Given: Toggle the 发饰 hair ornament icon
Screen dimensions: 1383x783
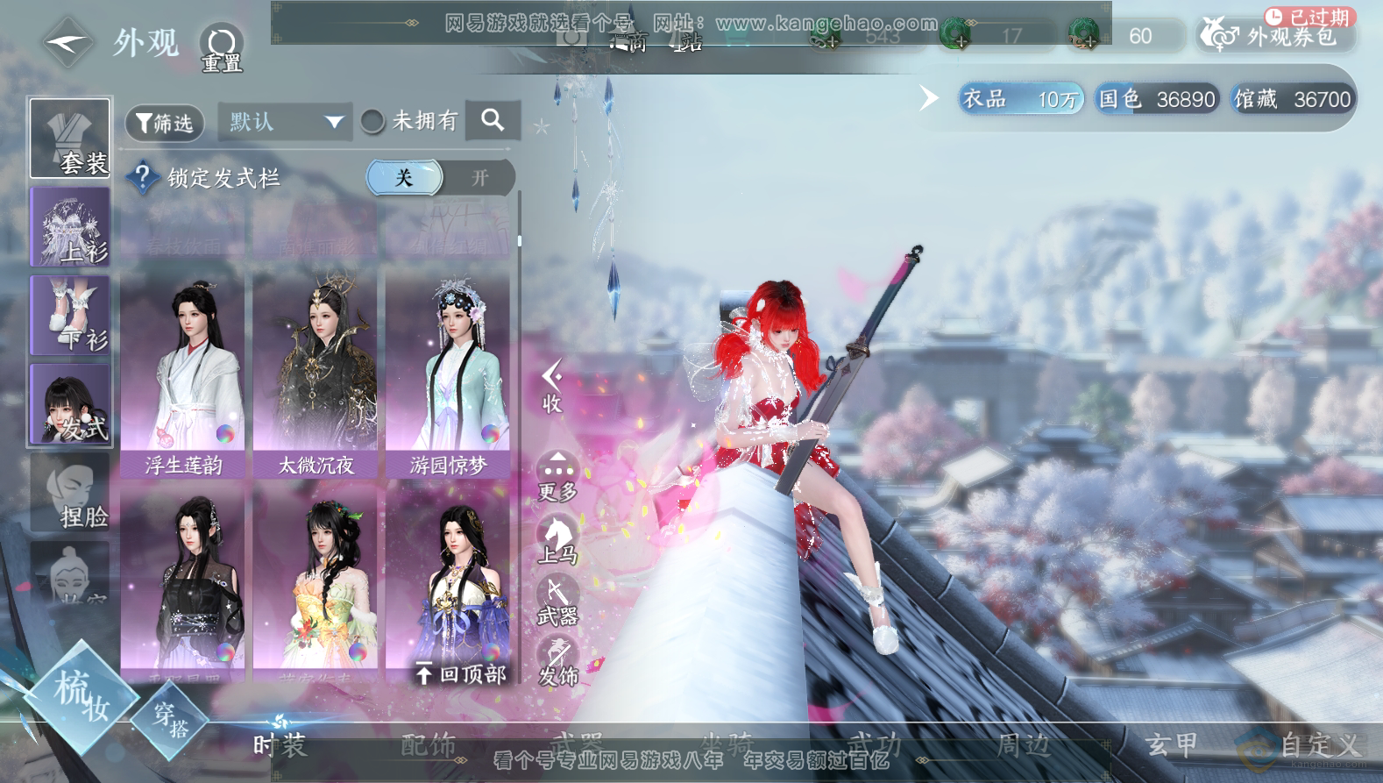Looking at the screenshot, I should (x=557, y=661).
